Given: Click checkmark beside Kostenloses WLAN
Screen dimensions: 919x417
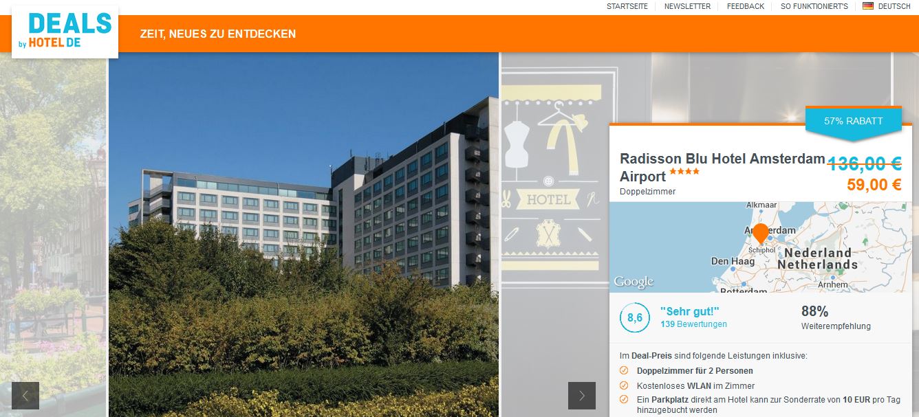Looking at the screenshot, I should pos(624,385).
